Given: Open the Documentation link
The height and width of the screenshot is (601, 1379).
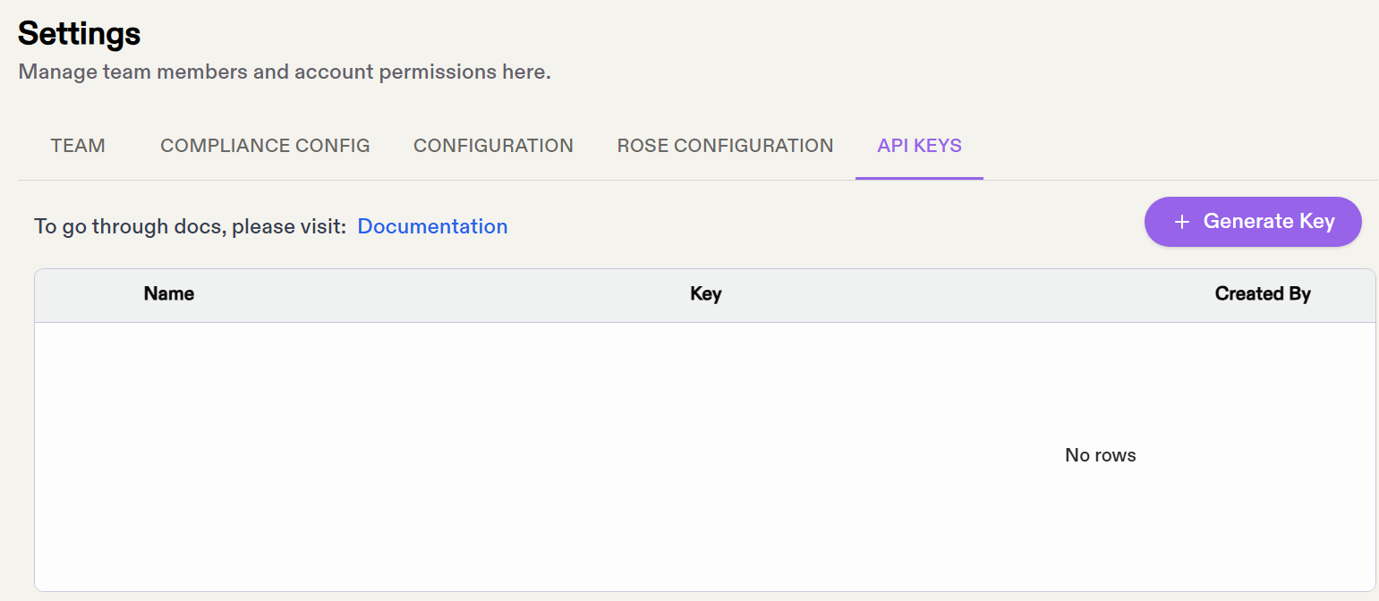Looking at the screenshot, I should [x=432, y=226].
